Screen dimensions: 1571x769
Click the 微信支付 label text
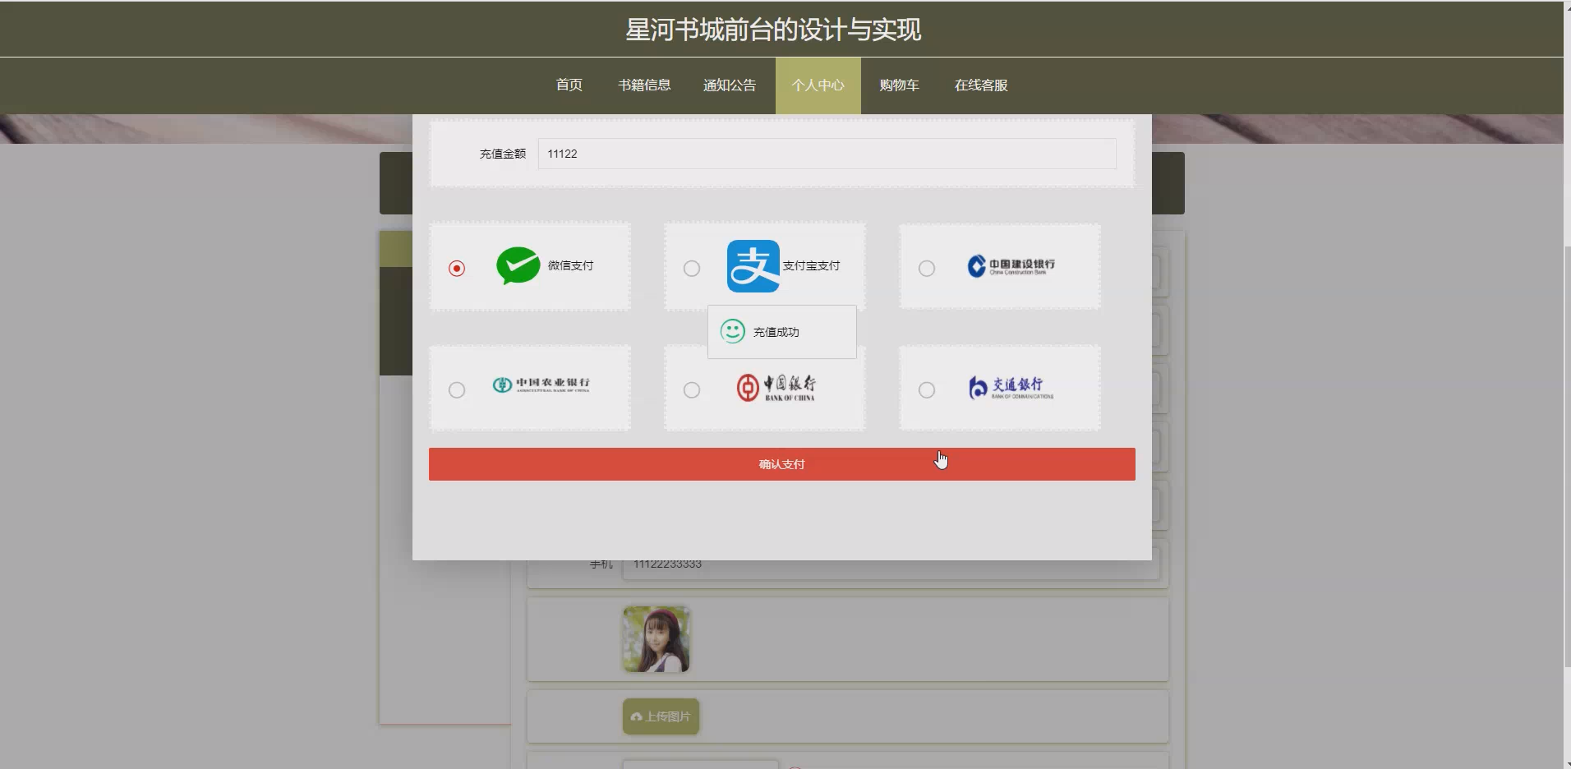570,265
